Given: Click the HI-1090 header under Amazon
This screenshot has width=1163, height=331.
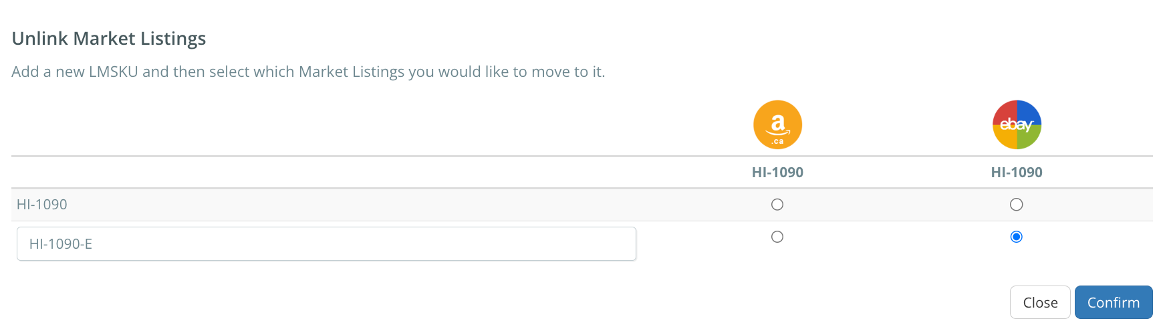Looking at the screenshot, I should coord(777,173).
